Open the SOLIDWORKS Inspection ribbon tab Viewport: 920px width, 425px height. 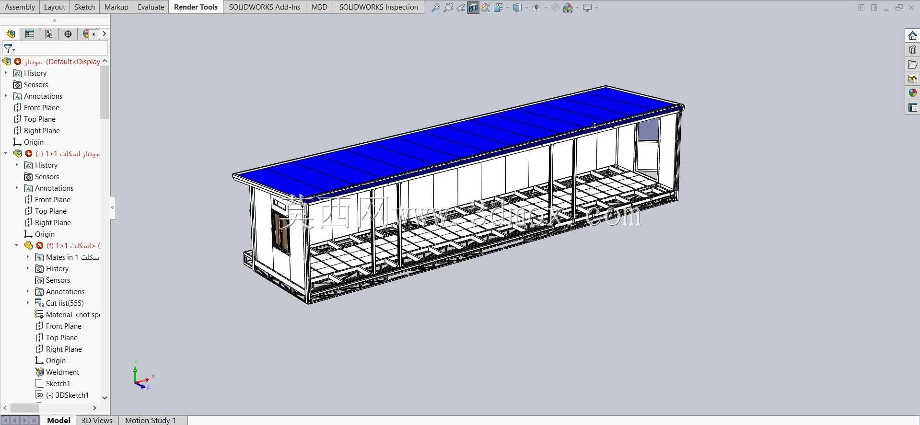379,7
